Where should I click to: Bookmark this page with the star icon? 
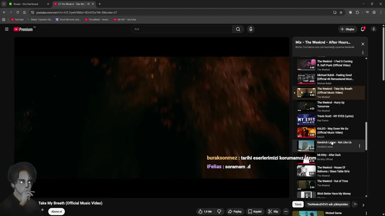click(341, 12)
